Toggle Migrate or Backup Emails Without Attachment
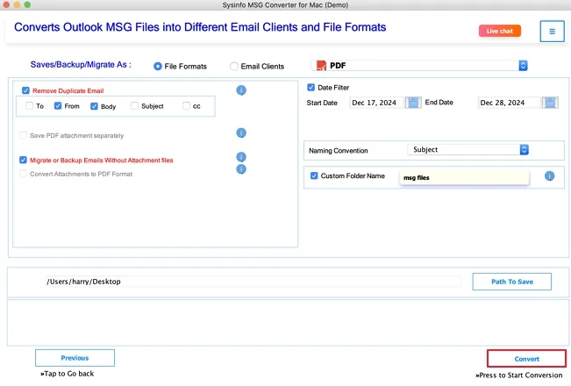 pyautogui.click(x=23, y=160)
